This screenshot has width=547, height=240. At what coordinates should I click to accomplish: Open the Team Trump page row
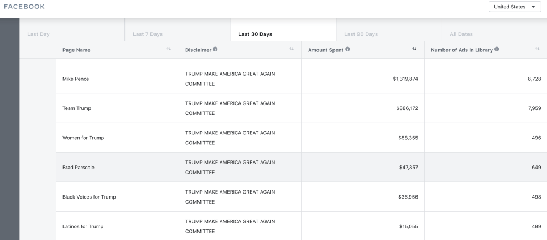click(77, 108)
